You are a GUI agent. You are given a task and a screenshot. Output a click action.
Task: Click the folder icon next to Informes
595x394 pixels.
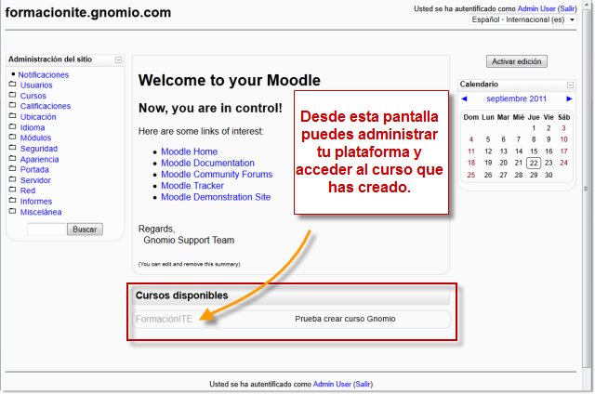(x=12, y=202)
